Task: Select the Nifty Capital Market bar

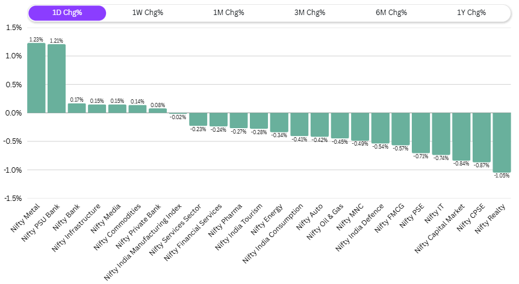Action: [x=461, y=136]
